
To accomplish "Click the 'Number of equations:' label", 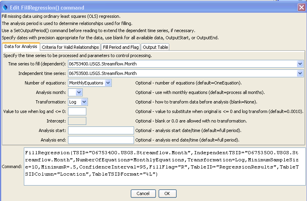I will [x=45, y=83].
